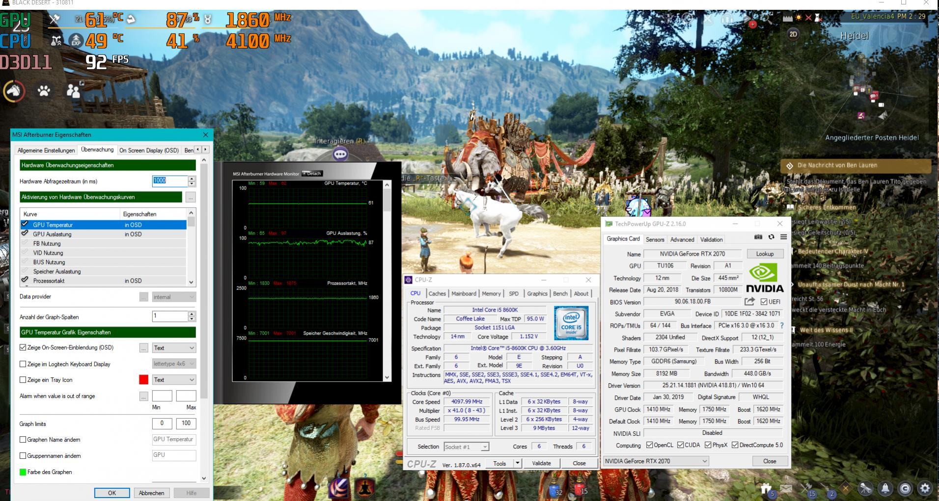Click OK in MSI Afterburner properties
This screenshot has height=501, width=939.
click(112, 493)
